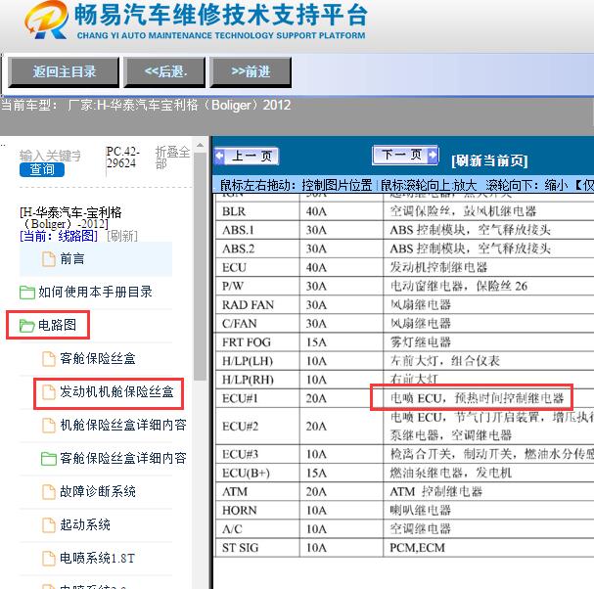The height and width of the screenshot is (589, 594).
Task: Open 起动系统 page
Action: 85,525
